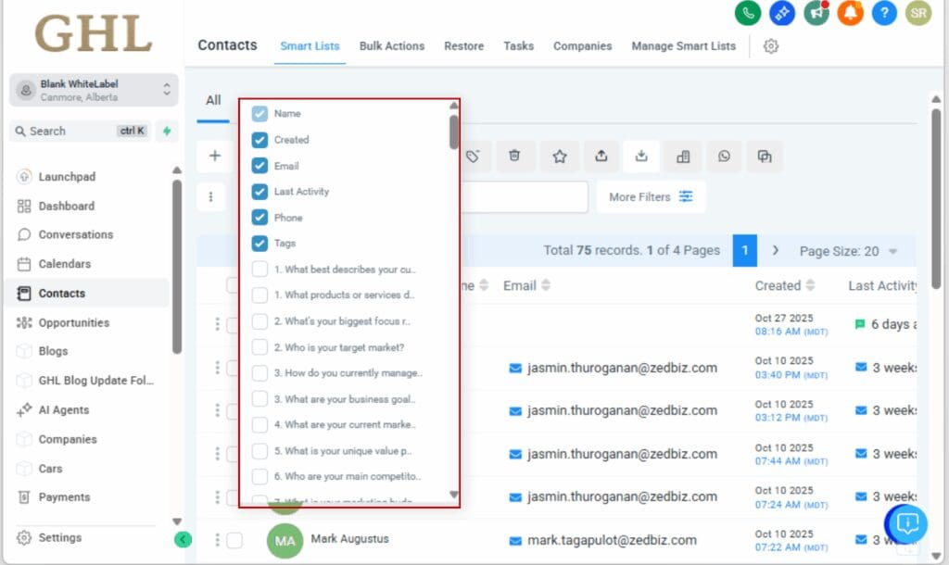Select the import contacts download icon
Screen dimensions: 949x565
pos(641,157)
